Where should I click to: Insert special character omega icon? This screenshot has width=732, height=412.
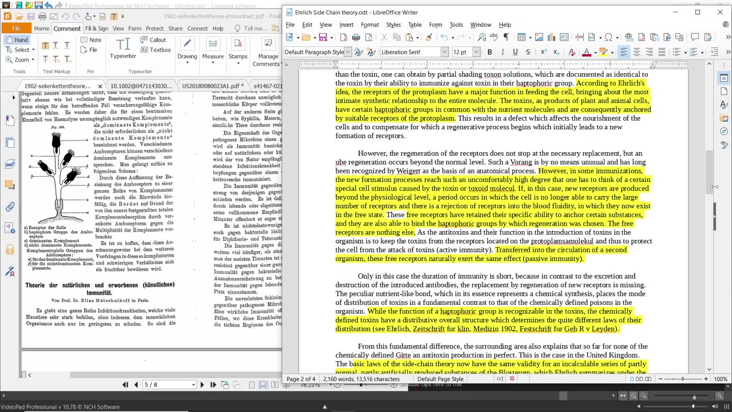[x=608, y=37]
